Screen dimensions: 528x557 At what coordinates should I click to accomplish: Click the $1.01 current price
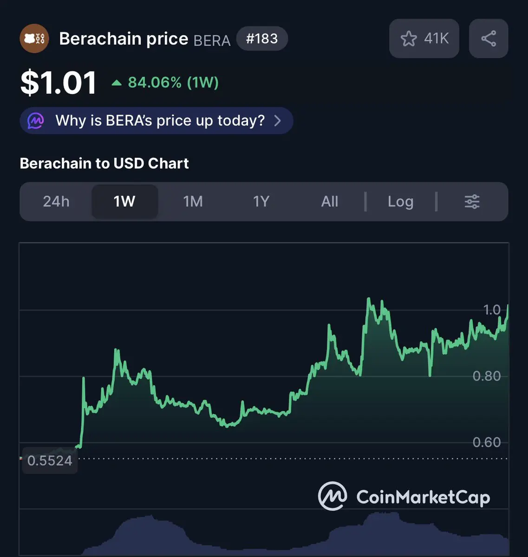[x=59, y=83]
